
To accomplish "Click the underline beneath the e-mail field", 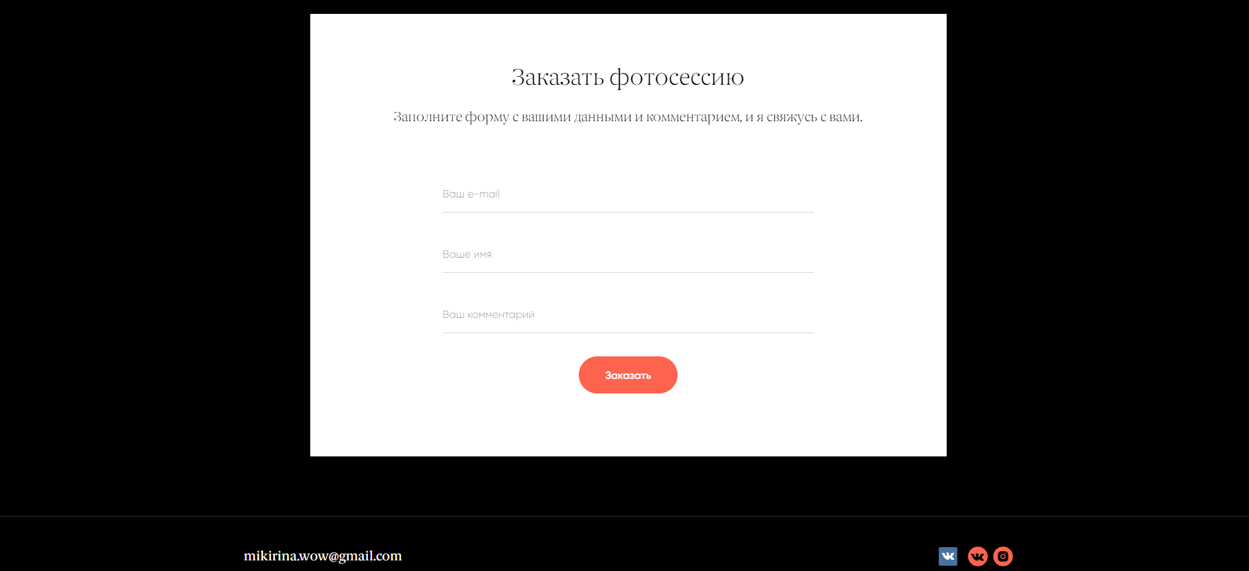I will [x=628, y=212].
